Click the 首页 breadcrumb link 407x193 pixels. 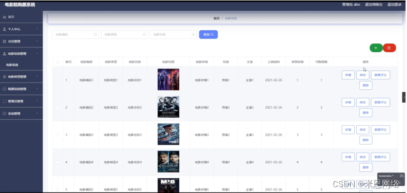click(216, 19)
